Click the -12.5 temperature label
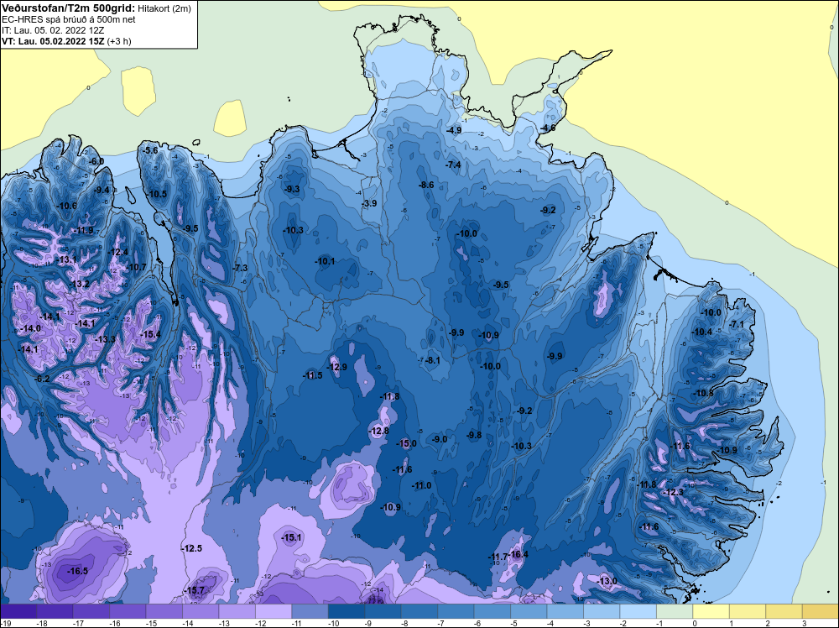 tap(191, 548)
